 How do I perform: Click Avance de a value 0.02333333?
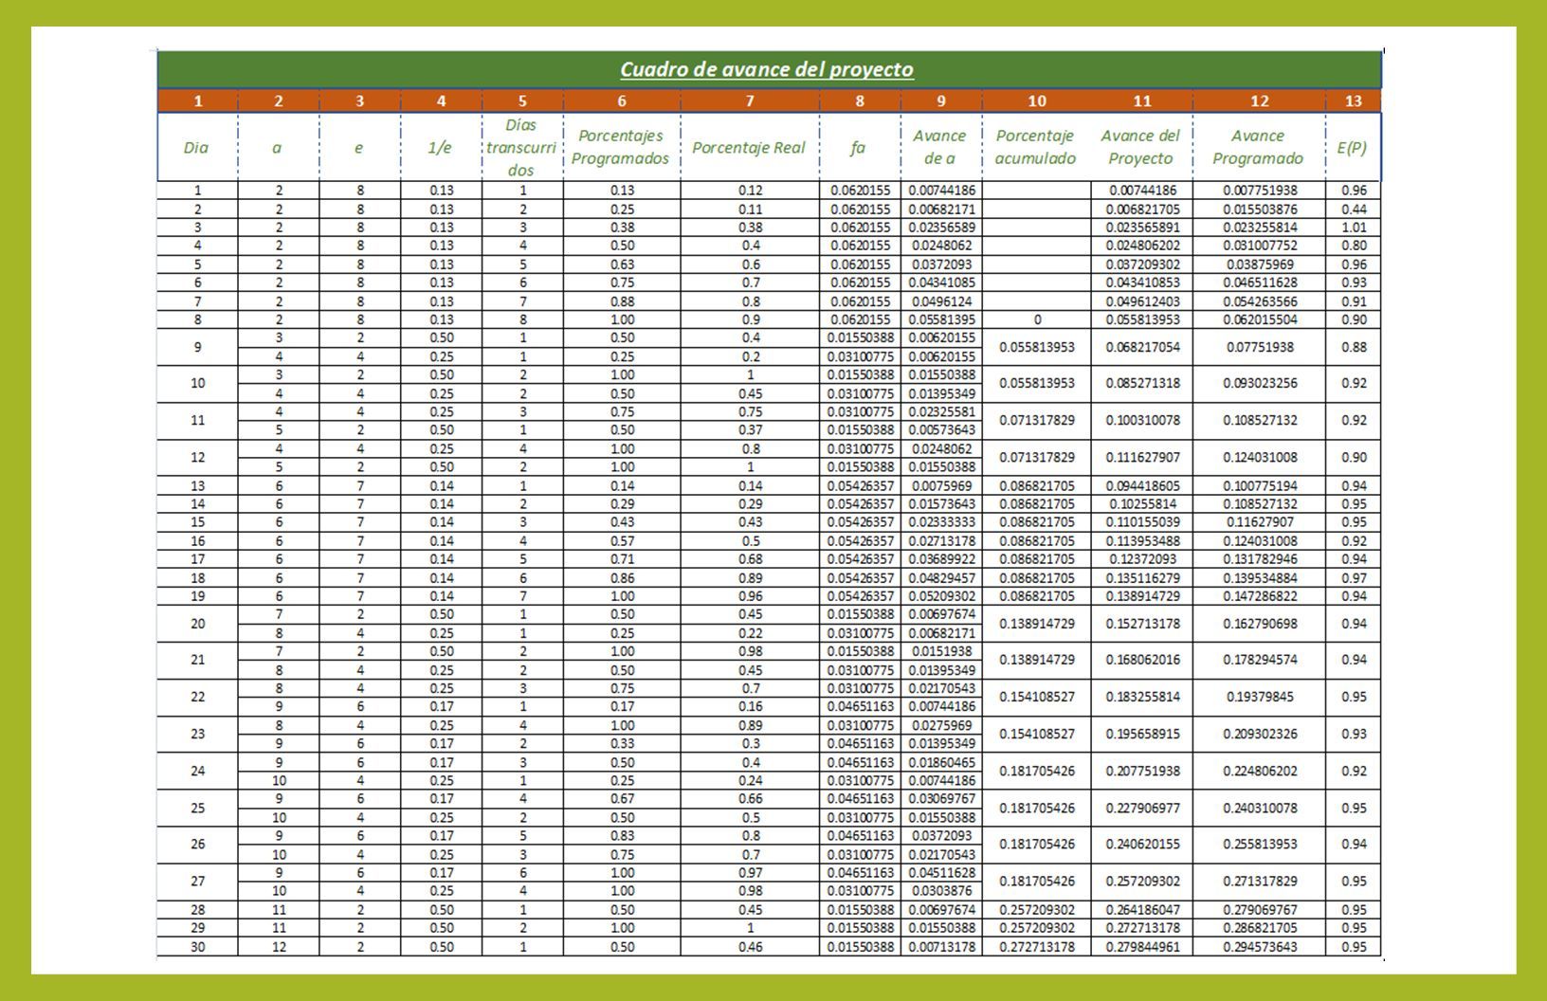pyautogui.click(x=941, y=522)
